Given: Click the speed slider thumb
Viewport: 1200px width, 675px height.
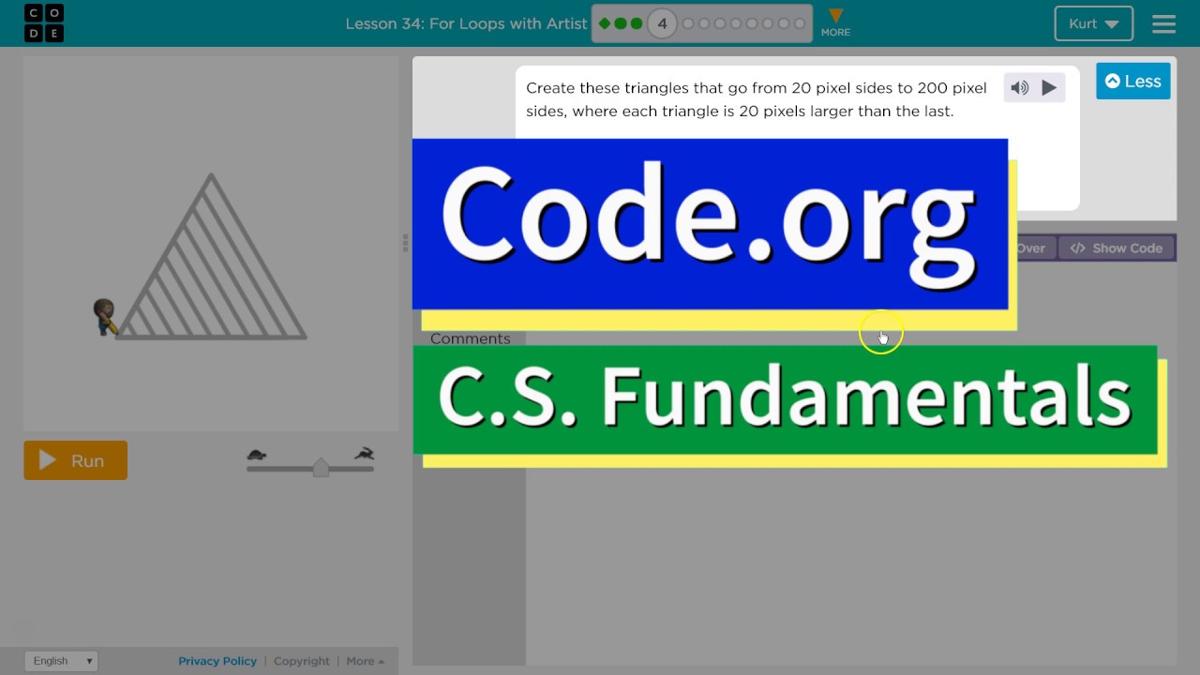Looking at the screenshot, I should click(x=321, y=467).
